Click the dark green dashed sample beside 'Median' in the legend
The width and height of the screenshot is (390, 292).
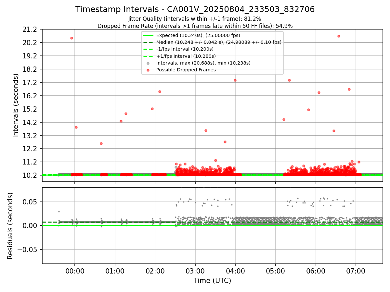[148, 42]
